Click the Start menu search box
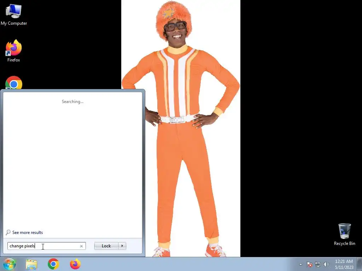Screen dimensions: 362x271 (46, 246)
